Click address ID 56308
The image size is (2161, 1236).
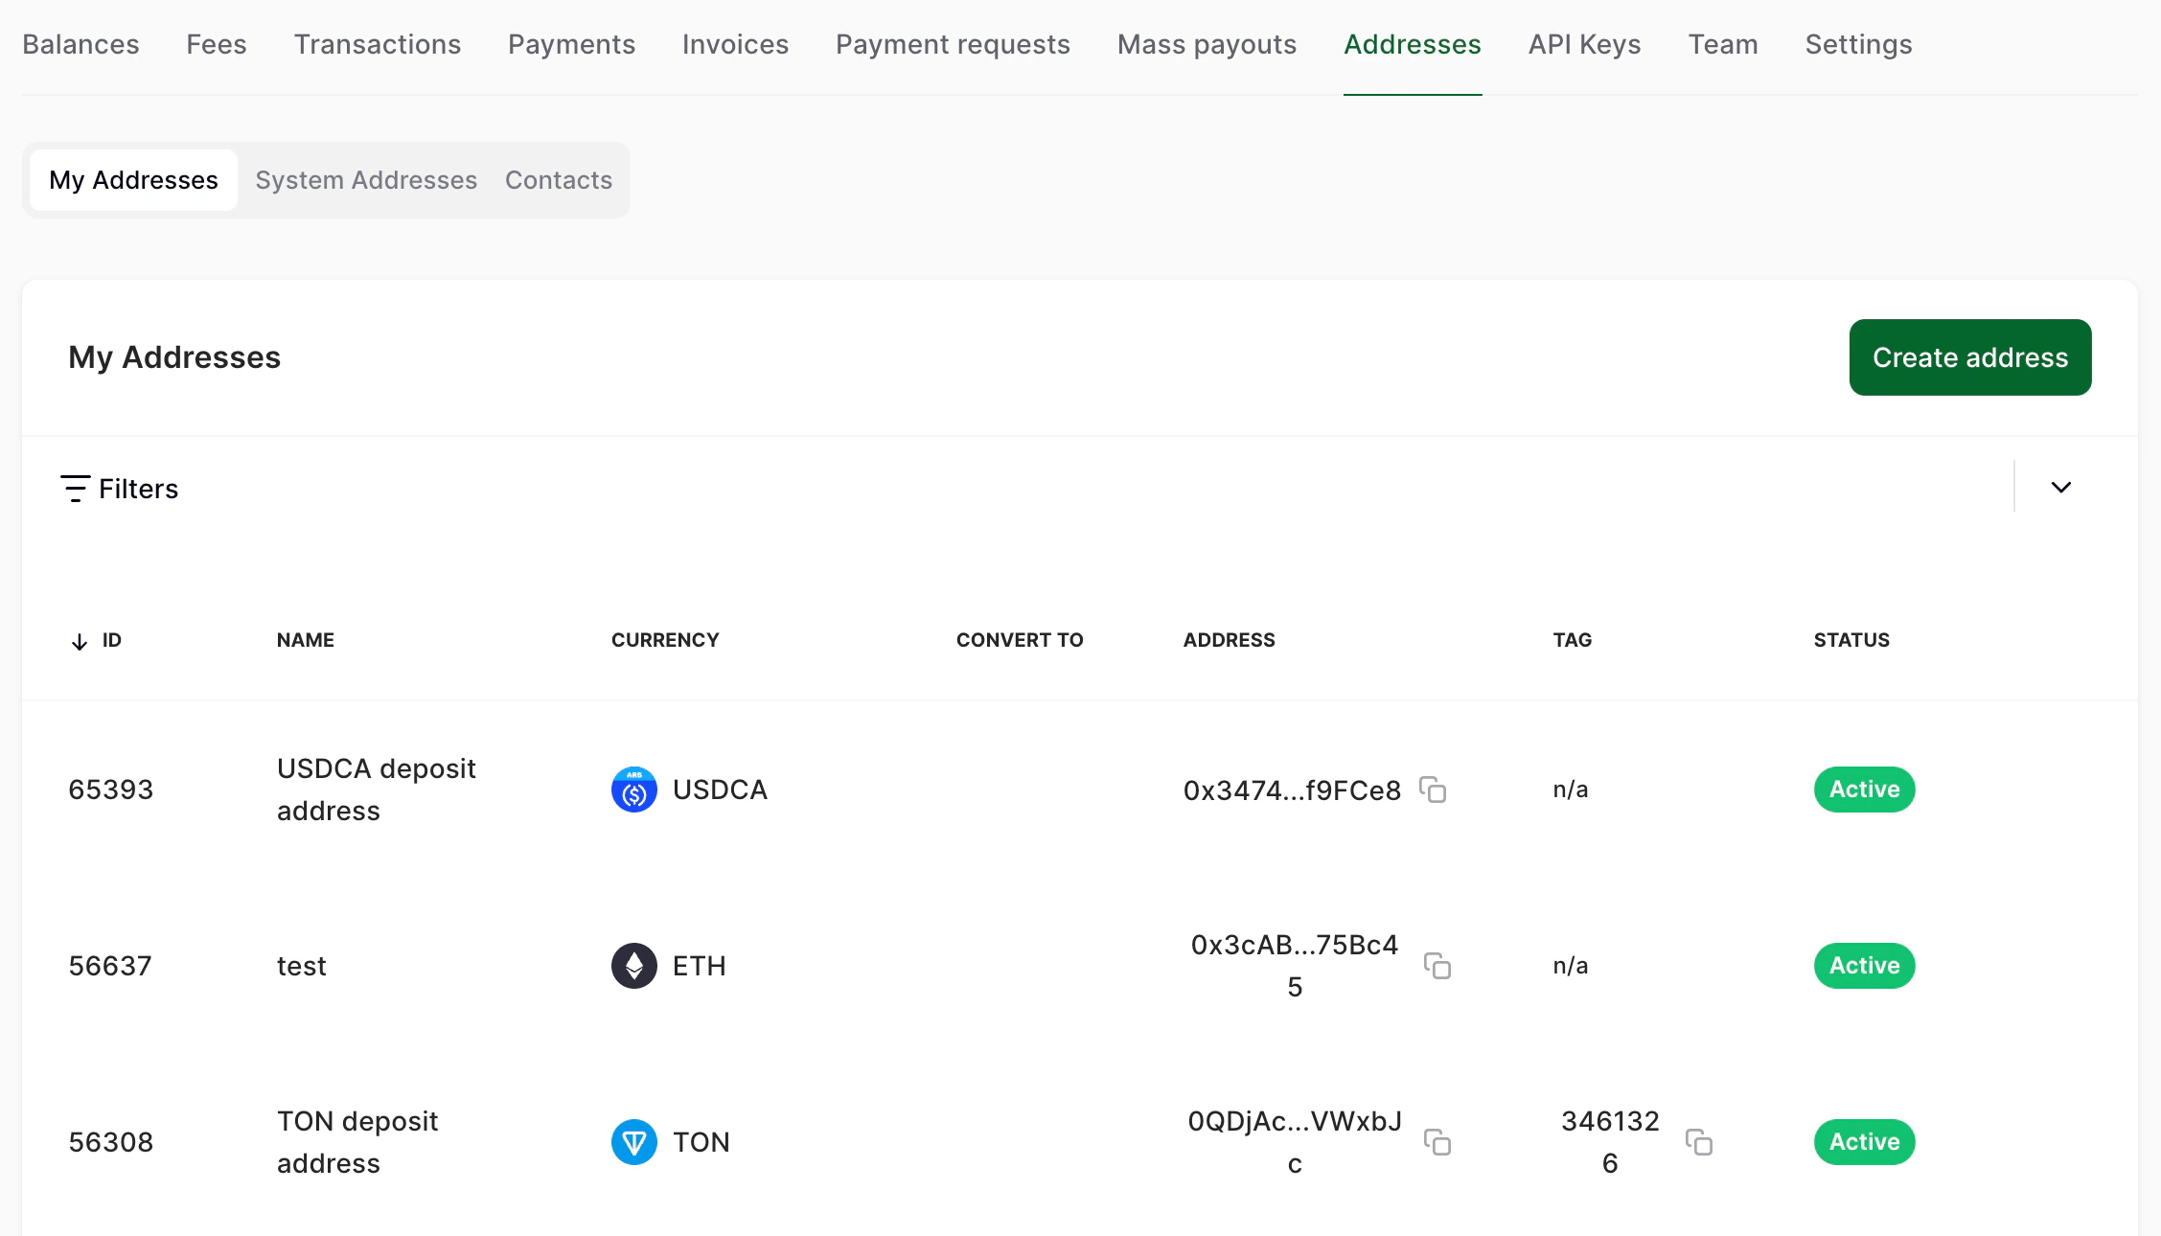tap(110, 1142)
